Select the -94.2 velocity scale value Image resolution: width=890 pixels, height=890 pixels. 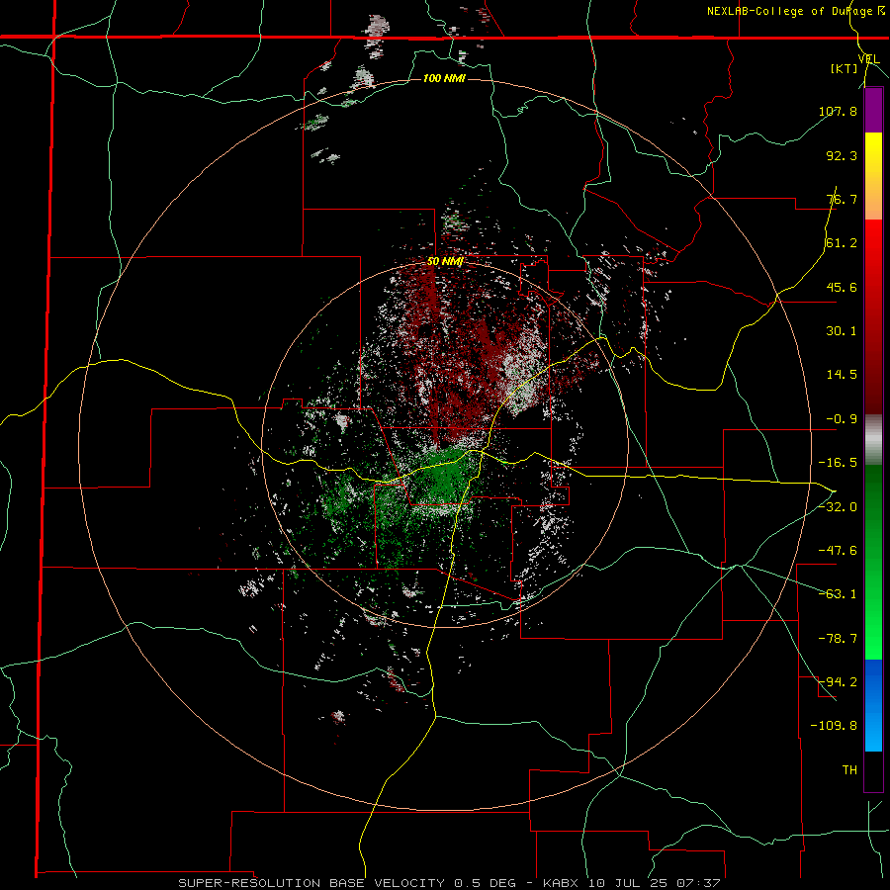pyautogui.click(x=838, y=681)
